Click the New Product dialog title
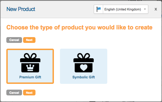This screenshot has height=102, width=162. coord(21,9)
